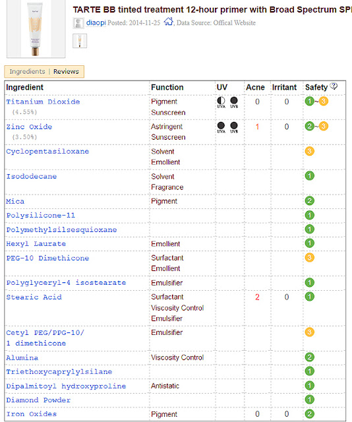Switch to the Ingredients tab
This screenshot has height=422, width=352.
tap(27, 72)
